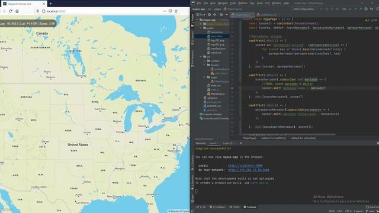Expand the Context folder
Image resolution: width=379 pixels, height=213 pixels.
pyautogui.click(x=204, y=61)
